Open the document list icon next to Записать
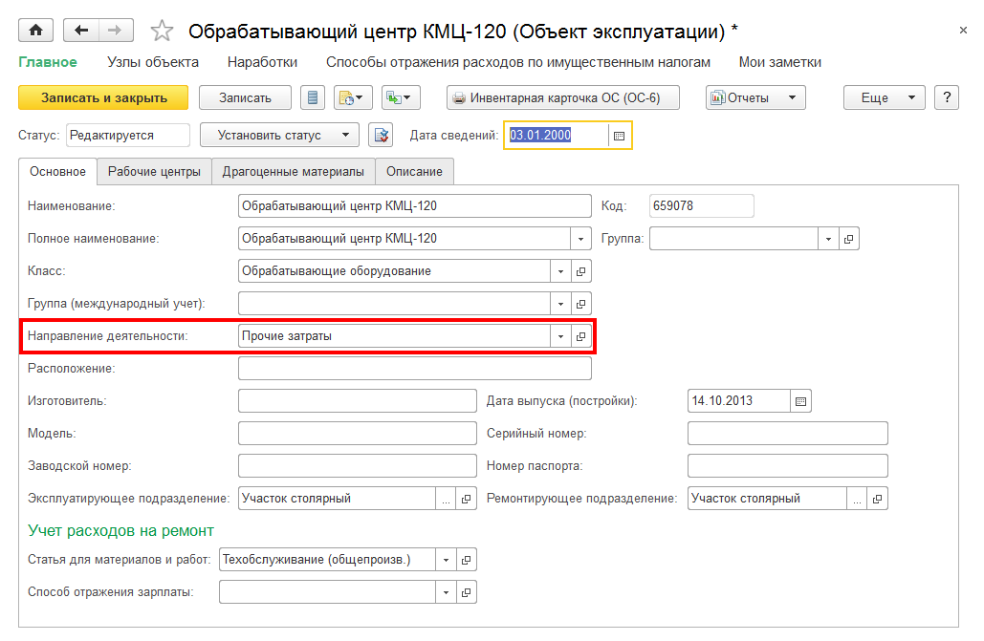The image size is (984, 641). 313,97
